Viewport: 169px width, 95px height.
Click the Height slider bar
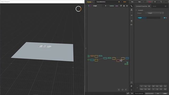pos(149,18)
